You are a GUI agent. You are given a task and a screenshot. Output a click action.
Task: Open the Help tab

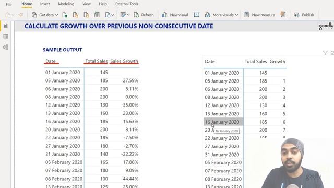pos(103,4)
